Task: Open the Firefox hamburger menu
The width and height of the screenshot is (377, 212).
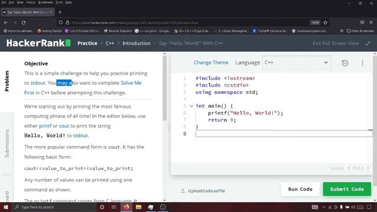Action: click(x=371, y=22)
